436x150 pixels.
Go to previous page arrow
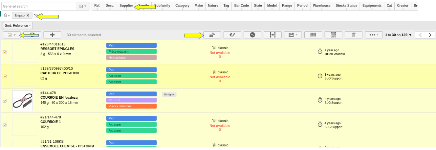(420, 35)
